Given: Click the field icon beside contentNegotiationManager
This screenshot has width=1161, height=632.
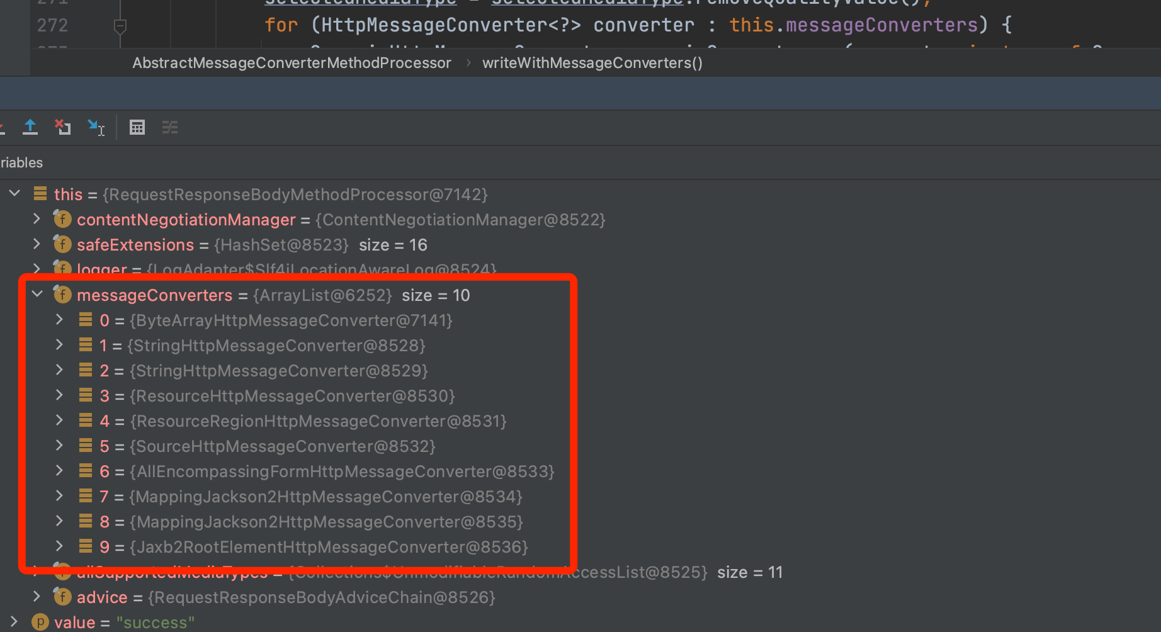Looking at the screenshot, I should [62, 219].
